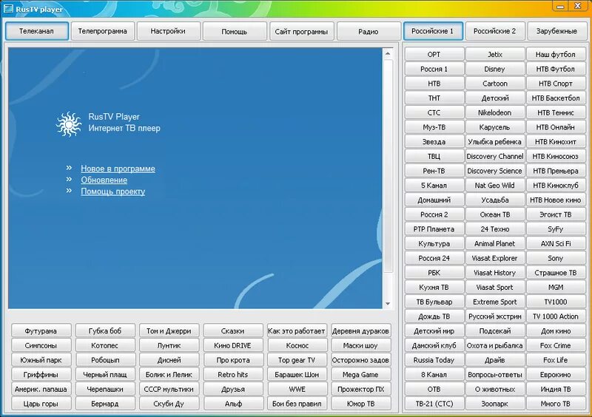Screen dimensions: 592x417
Task: Open the Помощь tab
Action: coord(234,31)
